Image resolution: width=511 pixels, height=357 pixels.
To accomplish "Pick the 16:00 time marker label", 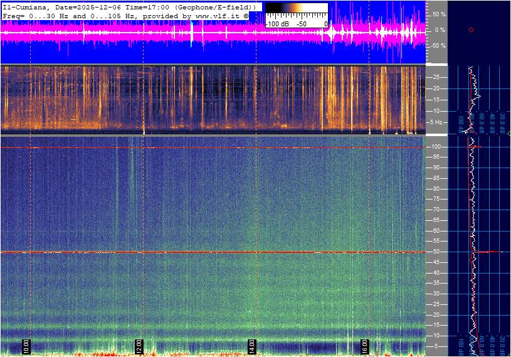I will [x=364, y=345].
